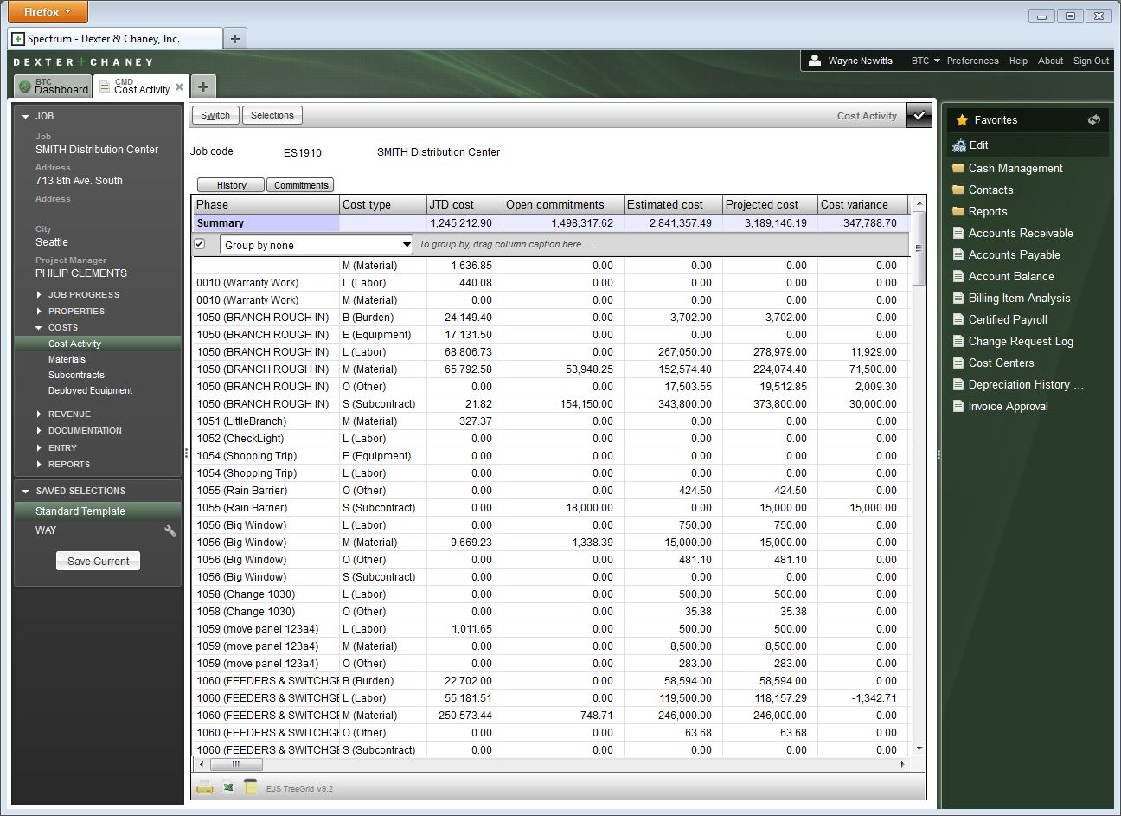The width and height of the screenshot is (1121, 816).
Task: Open the BTC company dropdown
Action: (x=925, y=61)
